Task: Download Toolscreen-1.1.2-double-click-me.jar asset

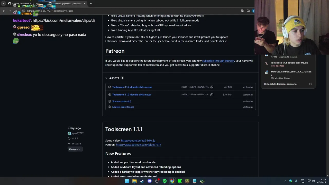Action: [132, 95]
